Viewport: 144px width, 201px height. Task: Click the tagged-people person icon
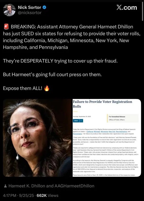5,186
